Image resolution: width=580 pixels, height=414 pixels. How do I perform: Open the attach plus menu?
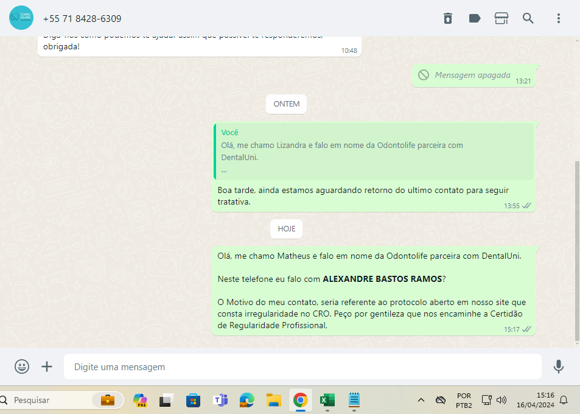click(47, 367)
